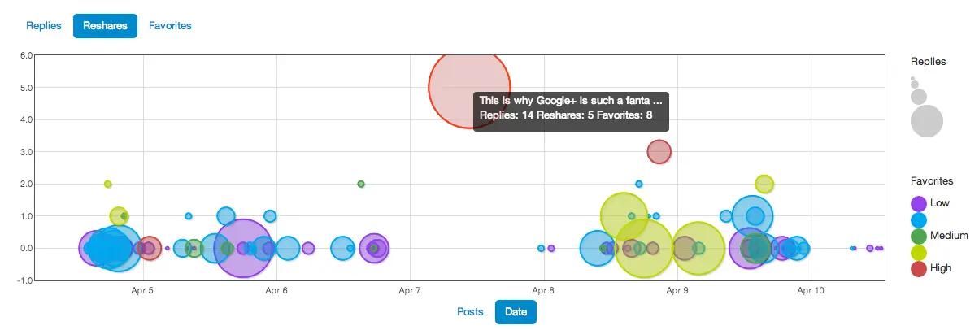Click the green Medium favorites swatch

click(919, 236)
